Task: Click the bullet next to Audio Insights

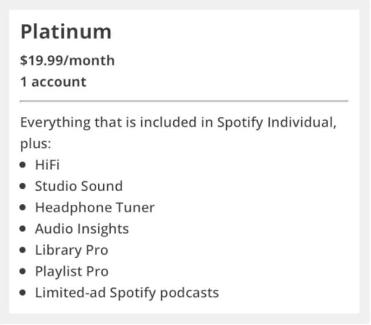Action: pos(23,229)
